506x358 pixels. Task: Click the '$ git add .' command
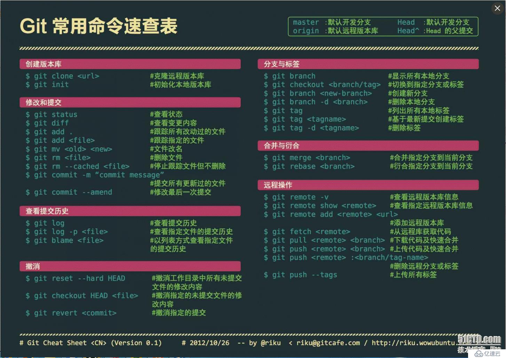[49, 132]
